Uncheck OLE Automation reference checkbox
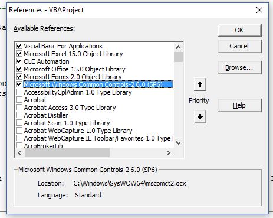The width and height of the screenshot is (273, 218). (x=19, y=61)
